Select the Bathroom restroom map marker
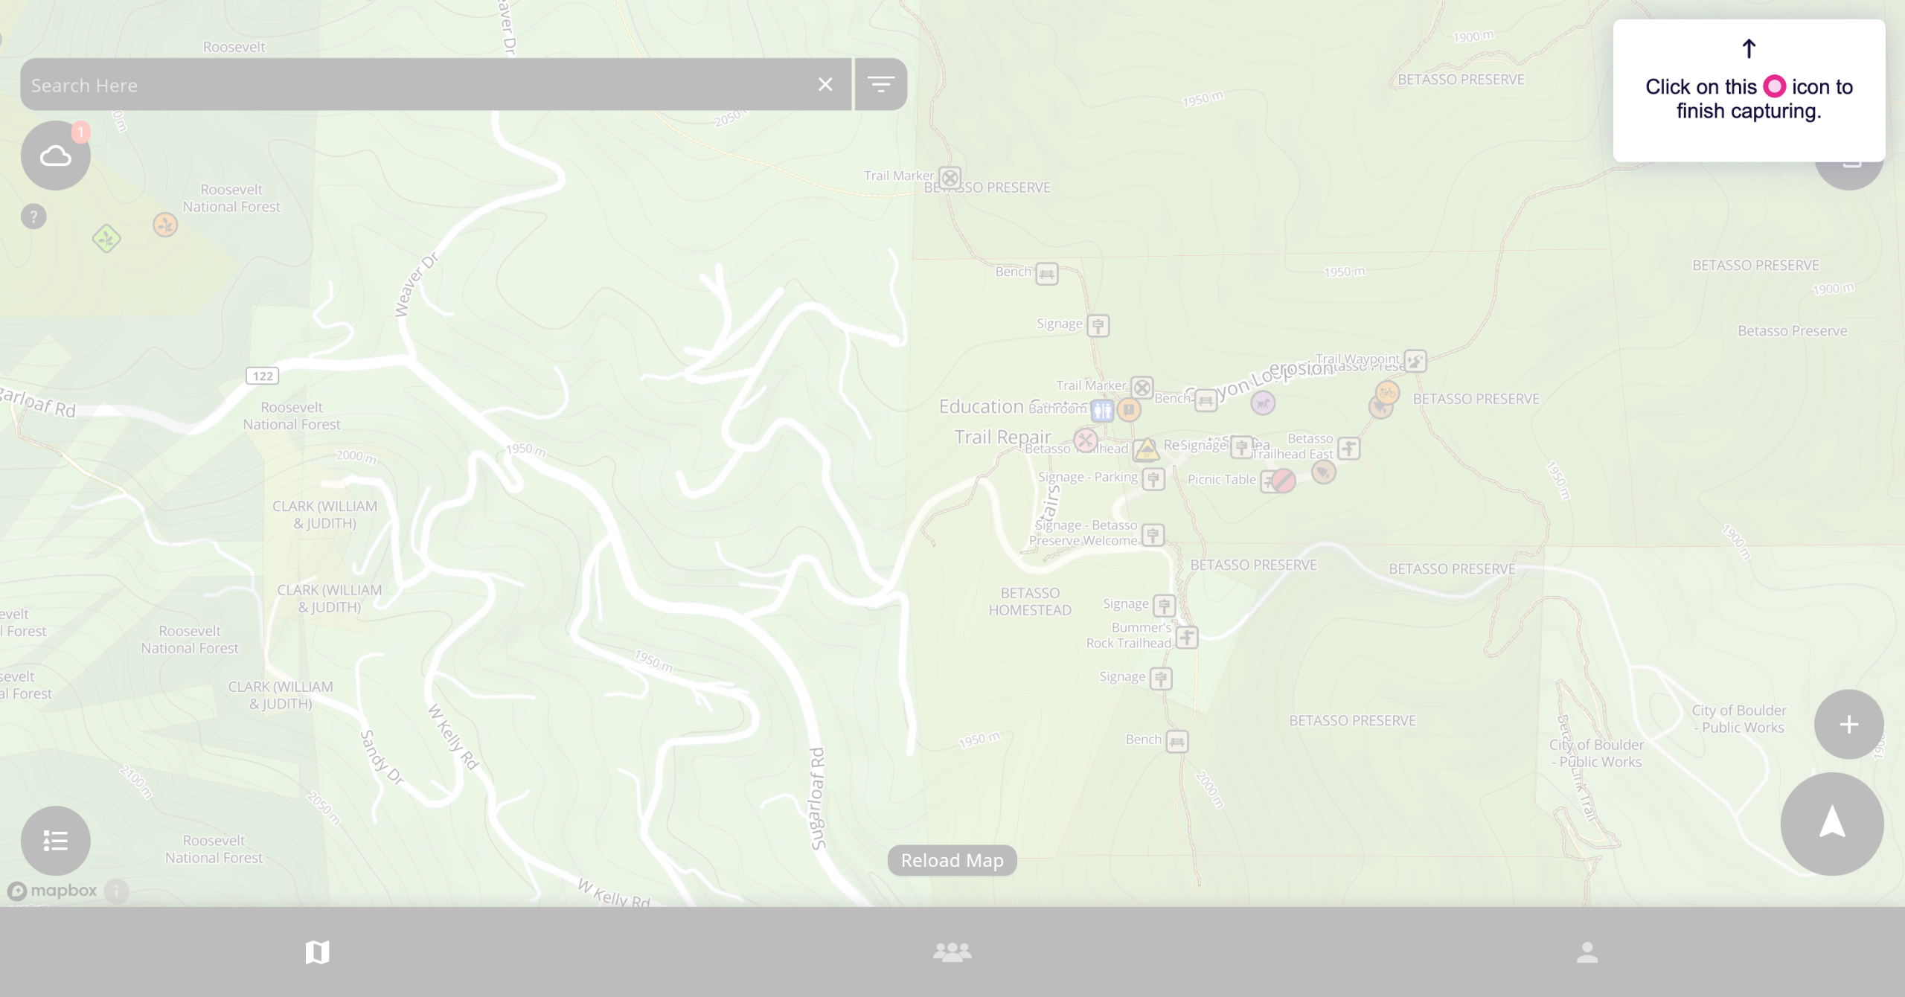Screen dimensions: 1905x997 coord(1102,410)
